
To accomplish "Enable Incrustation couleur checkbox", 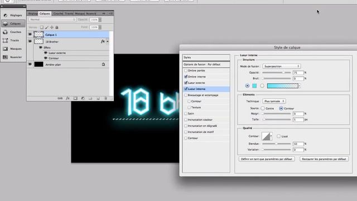I will coord(186,119).
